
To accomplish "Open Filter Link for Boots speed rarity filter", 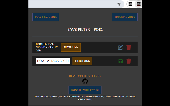I will (71, 47).
